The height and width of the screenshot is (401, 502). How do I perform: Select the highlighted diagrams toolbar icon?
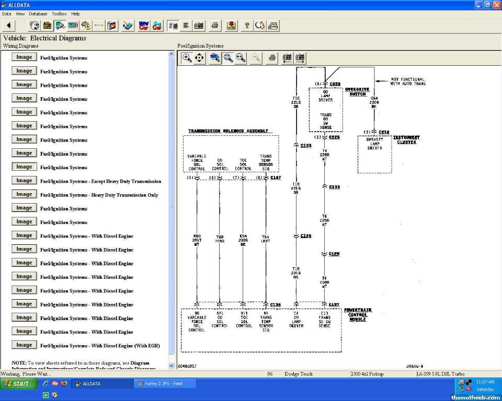tap(60, 25)
